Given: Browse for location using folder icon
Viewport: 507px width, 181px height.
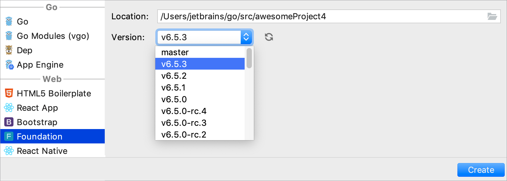Looking at the screenshot, I should (492, 17).
